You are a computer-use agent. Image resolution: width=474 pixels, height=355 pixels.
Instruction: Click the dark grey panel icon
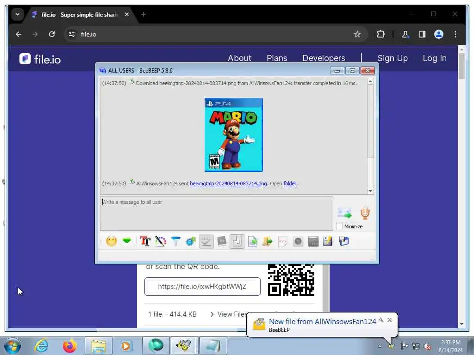tap(313, 241)
